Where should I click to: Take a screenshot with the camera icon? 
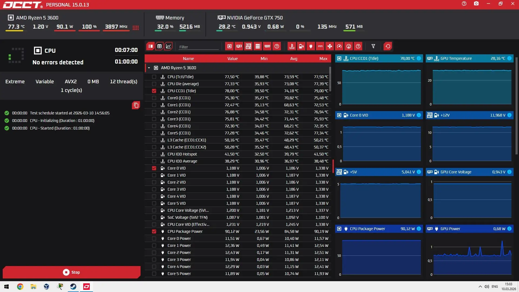click(476, 4)
